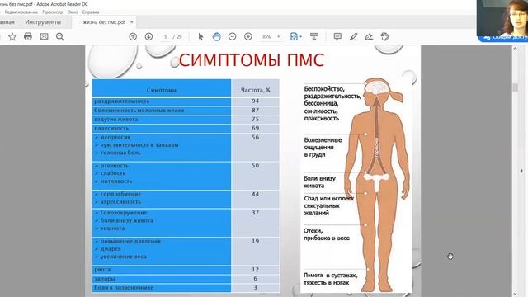Click the 85% zoom value field
Image resolution: width=528 pixels, height=297 pixels.
point(266,36)
